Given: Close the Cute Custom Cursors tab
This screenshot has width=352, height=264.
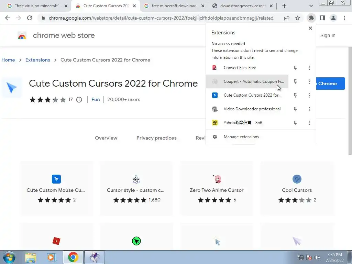Looking at the screenshot, I should coord(134,6).
